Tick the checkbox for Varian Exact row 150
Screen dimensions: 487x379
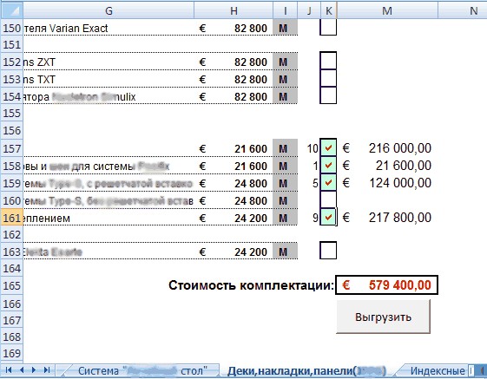click(x=328, y=27)
